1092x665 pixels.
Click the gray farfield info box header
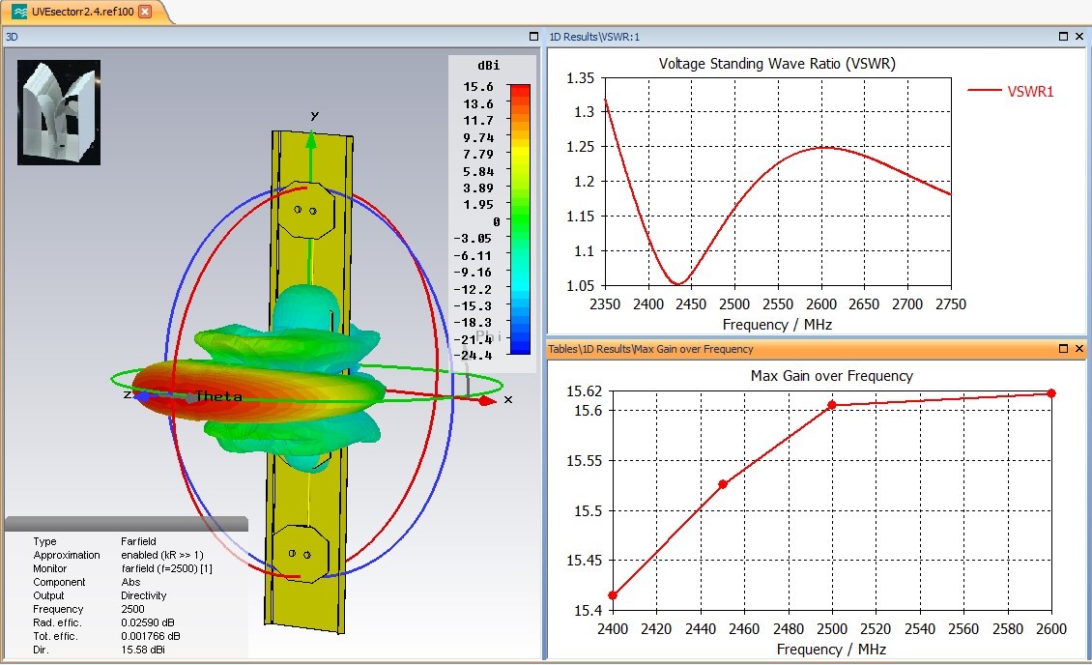coord(126,524)
